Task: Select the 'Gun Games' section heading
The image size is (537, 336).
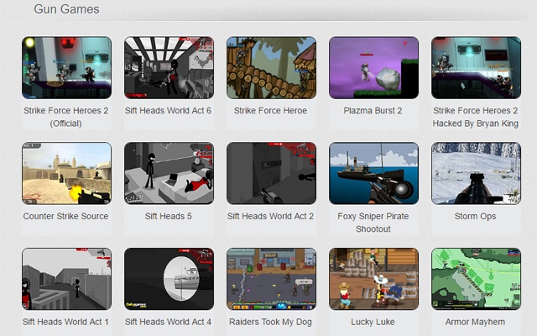Action: tap(67, 9)
